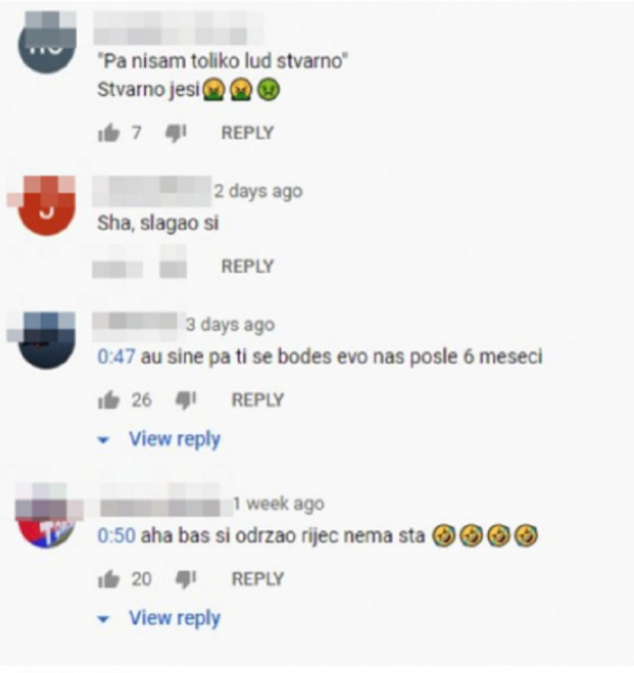
Task: Jump to timestamp 0:47 in video
Action: (x=116, y=357)
